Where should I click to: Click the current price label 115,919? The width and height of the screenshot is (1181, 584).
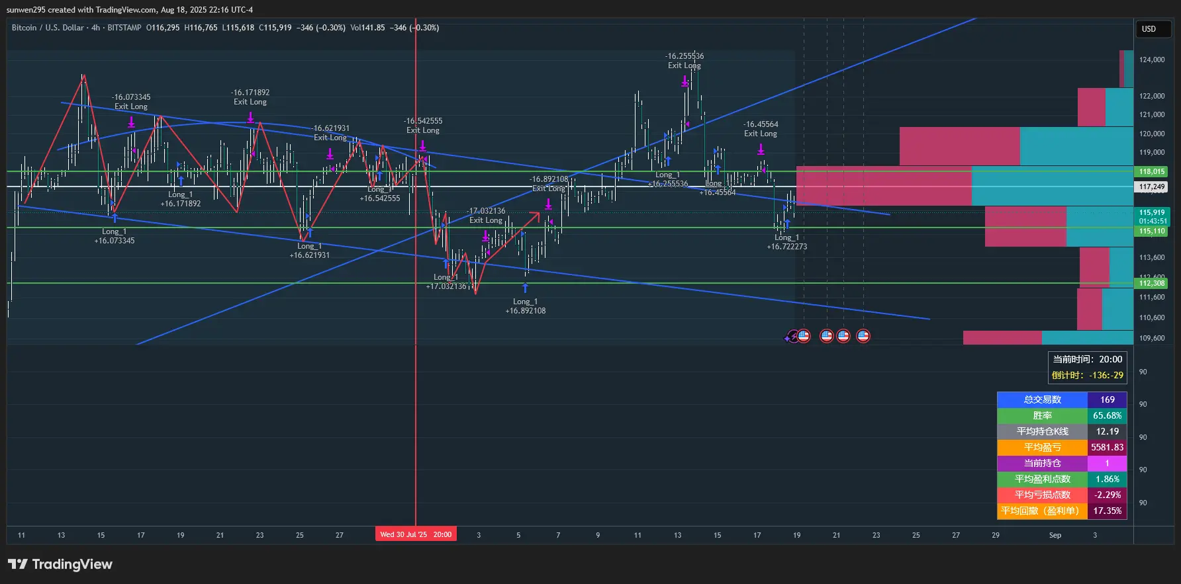[x=1152, y=213]
